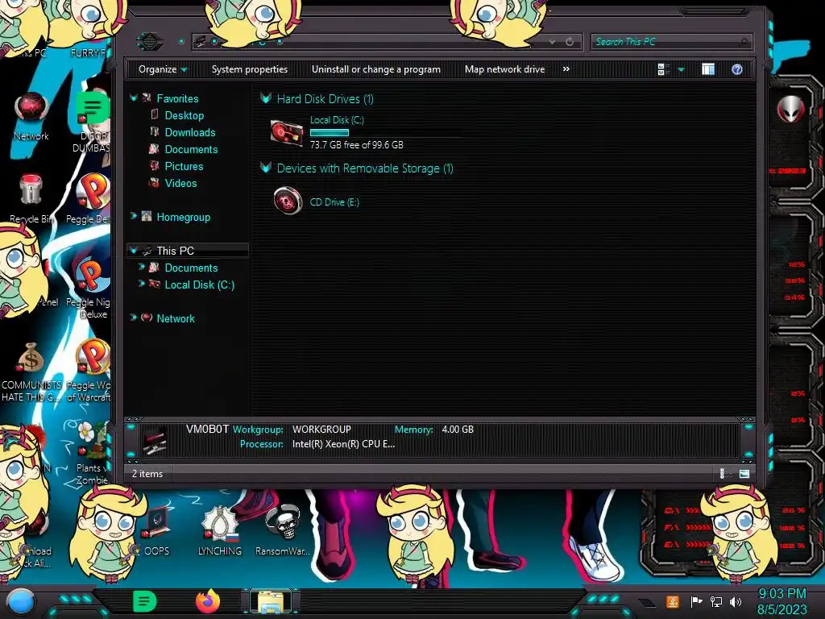
Task: Open the address bar history dropdown
Action: coord(552,42)
